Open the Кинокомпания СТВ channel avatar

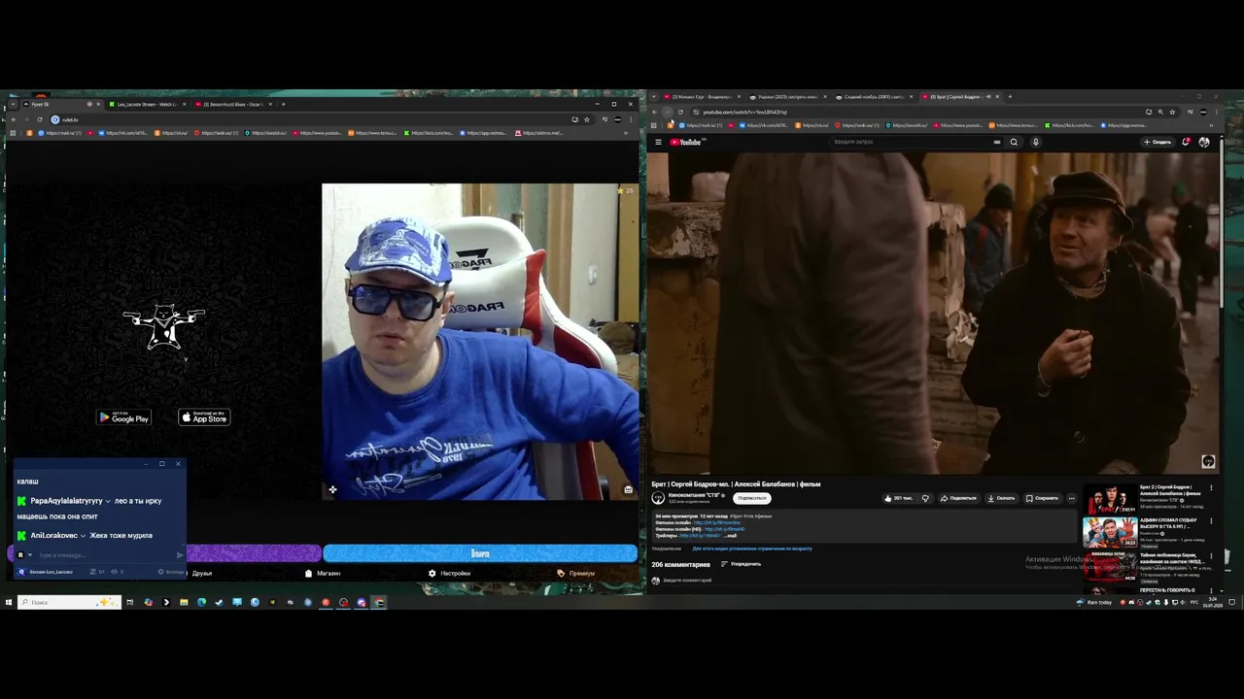658,498
